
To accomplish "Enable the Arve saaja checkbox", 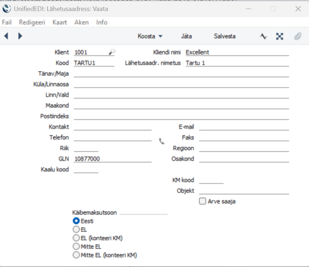I will (x=203, y=202).
